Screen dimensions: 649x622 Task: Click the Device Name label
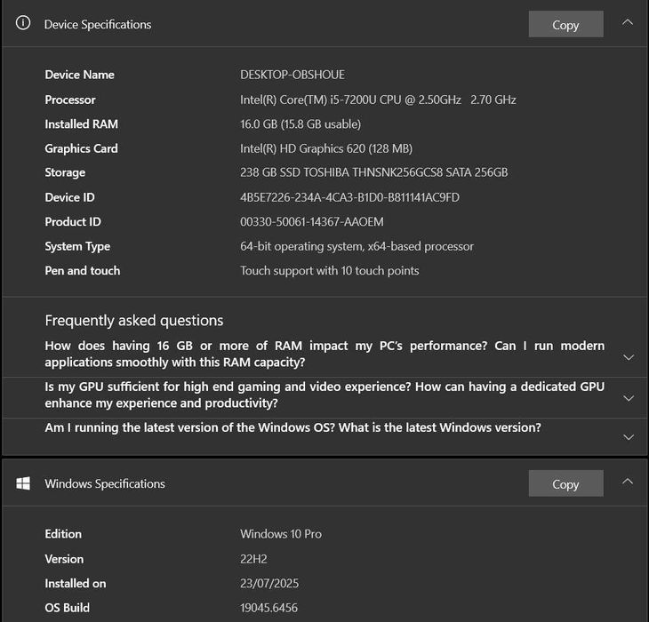pyautogui.click(x=79, y=75)
